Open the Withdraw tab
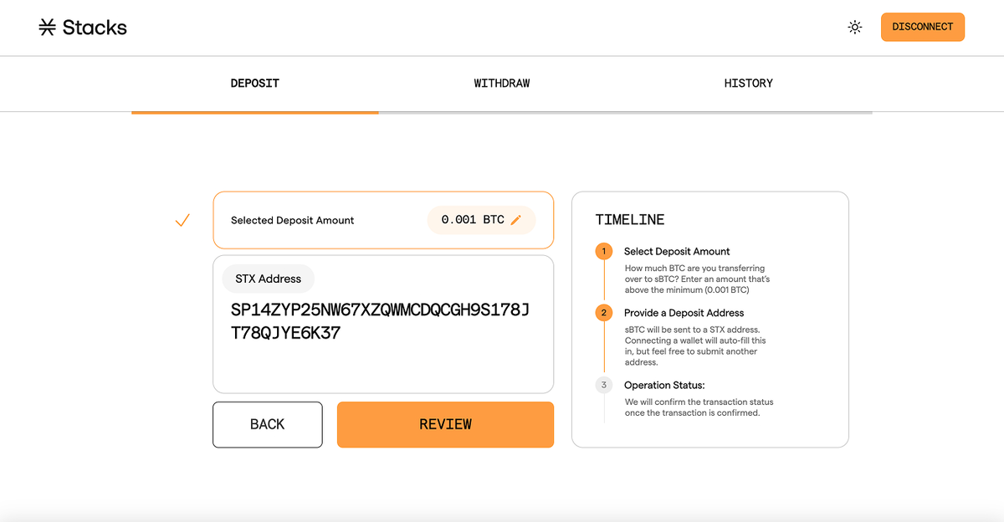This screenshot has height=522, width=1004. [x=501, y=84]
